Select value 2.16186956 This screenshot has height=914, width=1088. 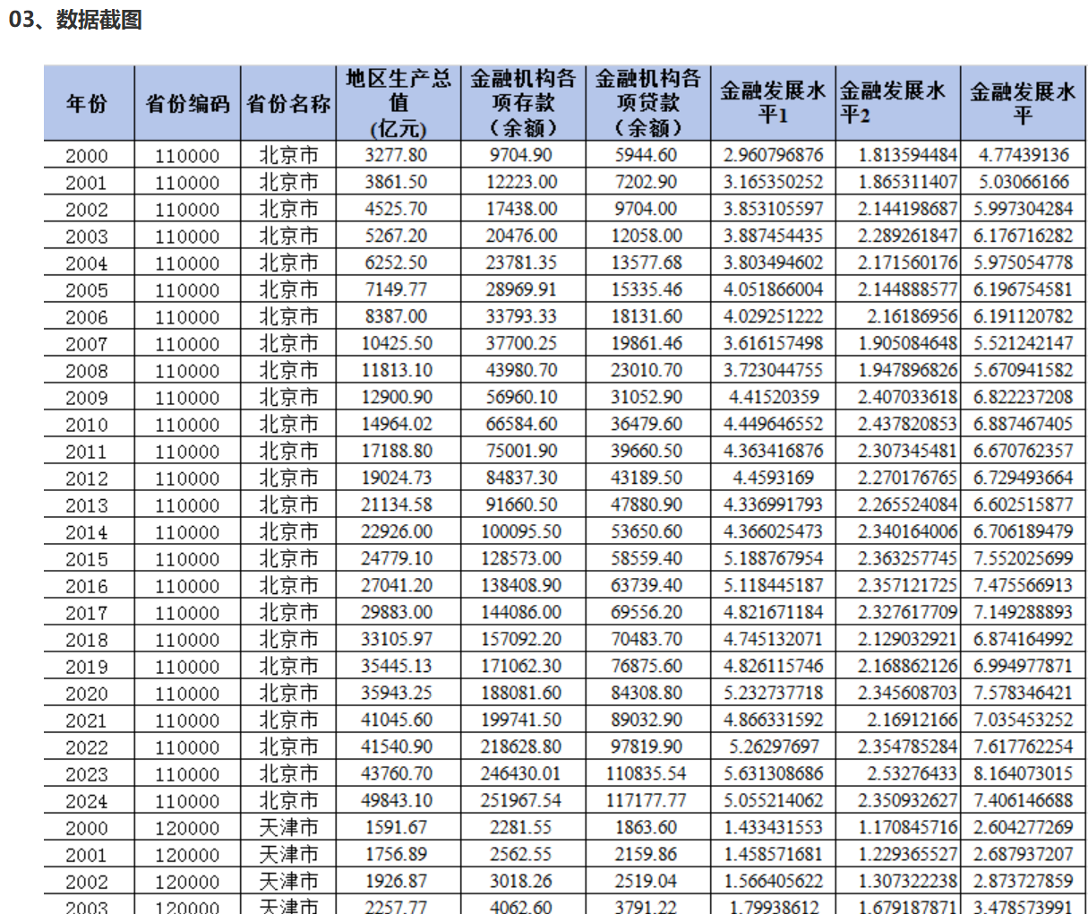(x=912, y=316)
